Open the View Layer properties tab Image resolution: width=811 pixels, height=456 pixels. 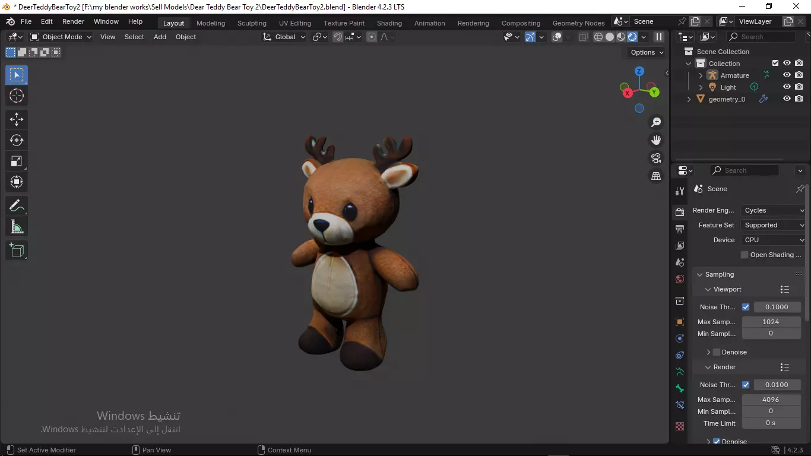680,245
